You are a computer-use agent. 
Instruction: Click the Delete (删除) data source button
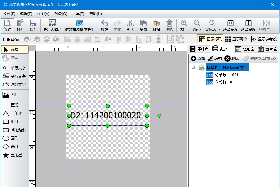[x=231, y=59]
